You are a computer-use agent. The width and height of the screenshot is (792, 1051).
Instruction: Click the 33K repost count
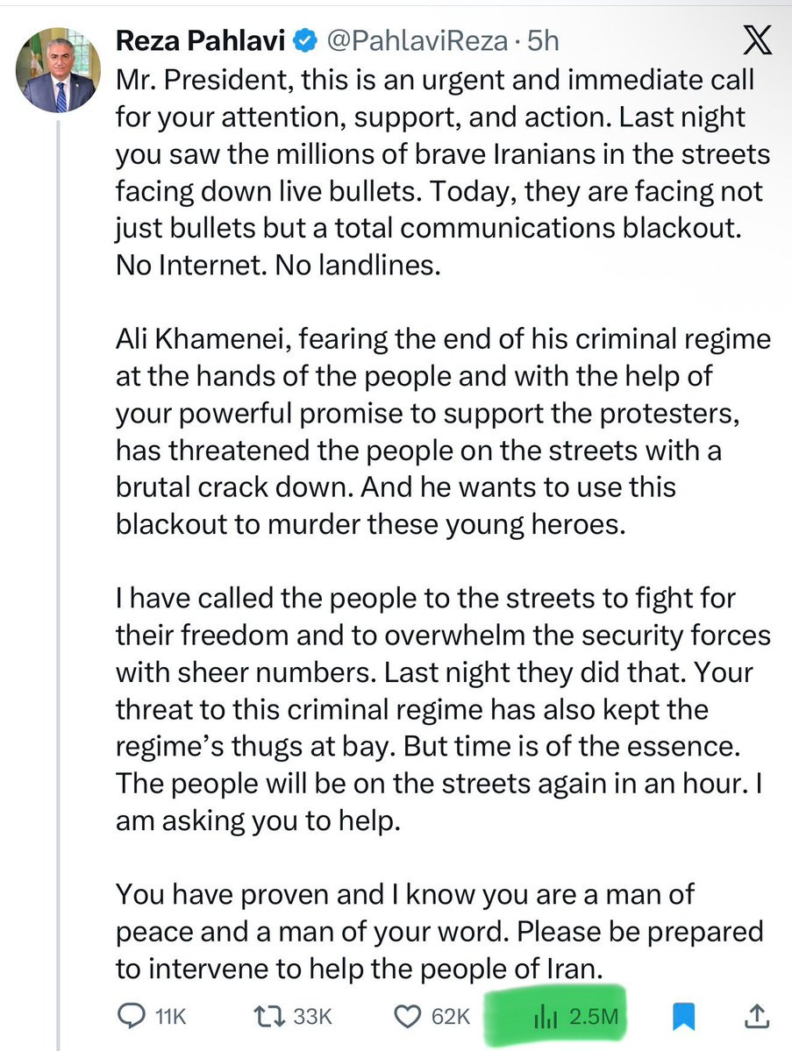click(312, 1016)
